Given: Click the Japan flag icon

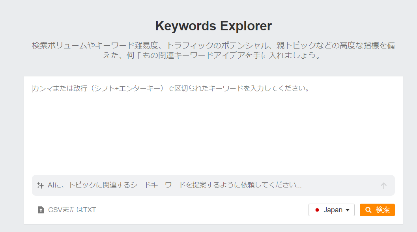Looking at the screenshot, I should pos(317,210).
